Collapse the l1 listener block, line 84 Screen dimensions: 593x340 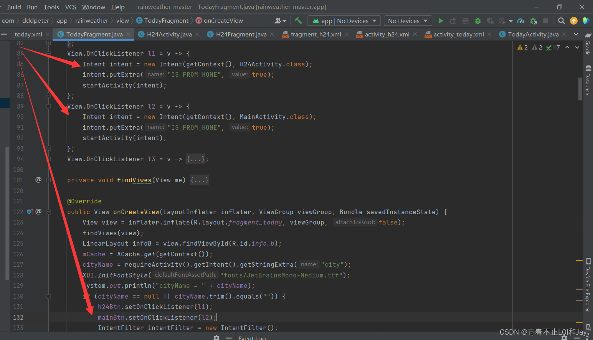[48, 54]
